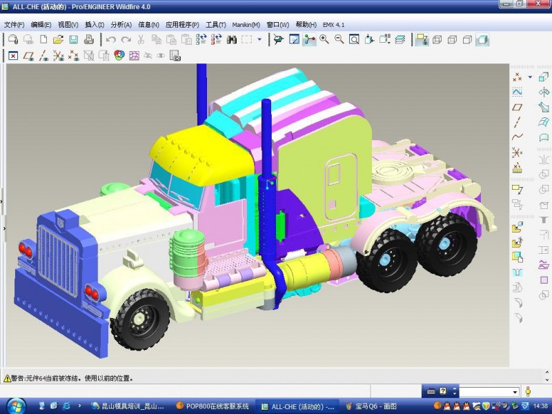The height and width of the screenshot is (414, 552).
Task: Select Wireframe display mode
Action: click(x=437, y=39)
